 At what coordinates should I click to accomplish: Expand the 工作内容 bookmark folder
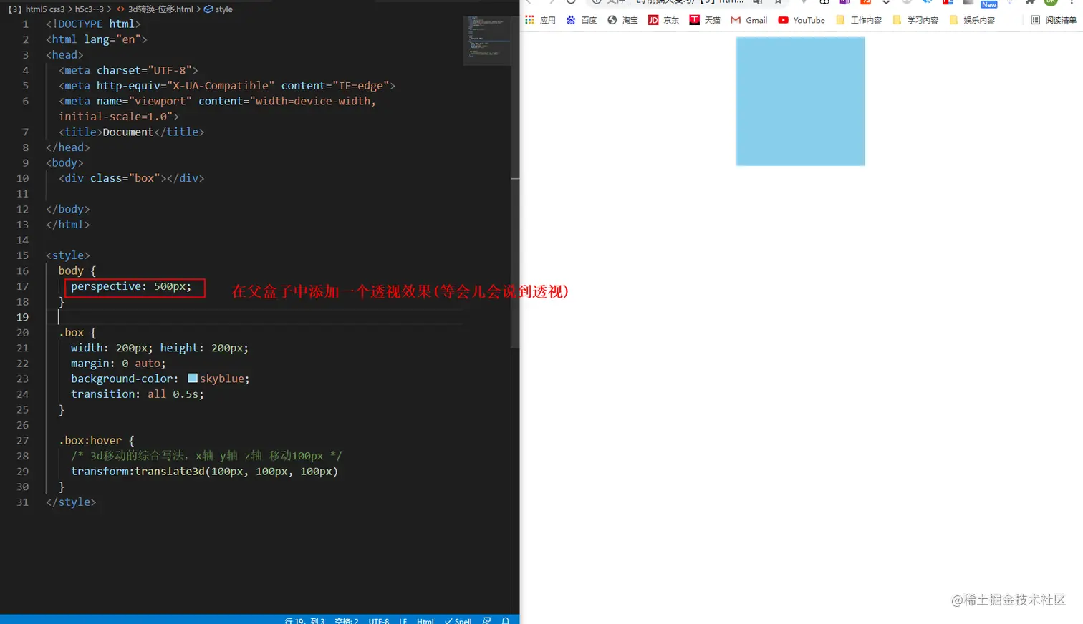coord(859,20)
